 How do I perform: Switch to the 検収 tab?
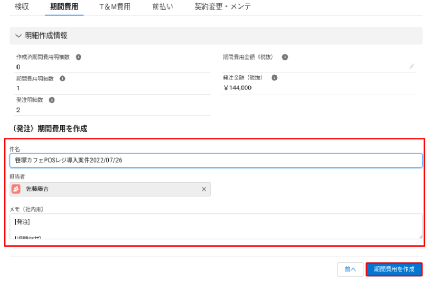tap(22, 7)
